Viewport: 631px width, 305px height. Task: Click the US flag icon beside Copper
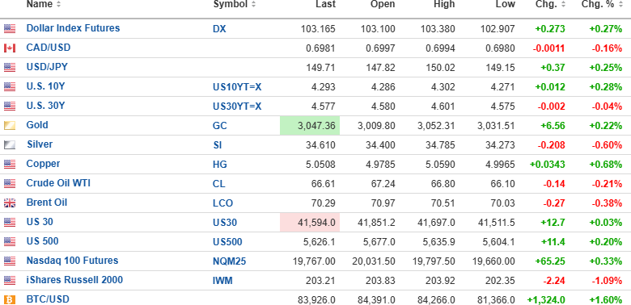click(10, 164)
